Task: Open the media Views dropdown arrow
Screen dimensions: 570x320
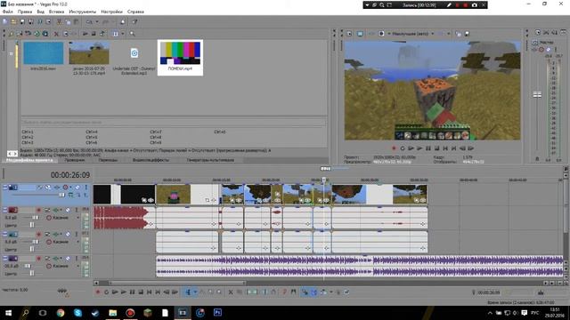Action: 123,34
